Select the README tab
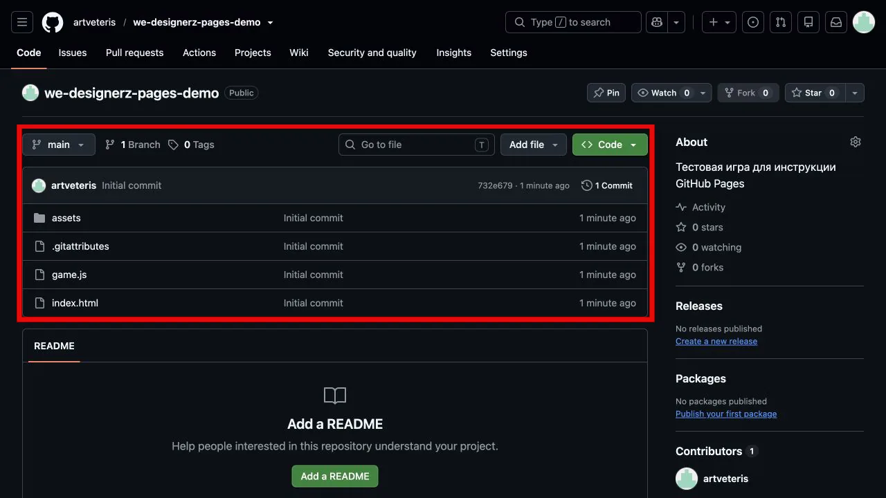The image size is (886, 498). [x=54, y=346]
